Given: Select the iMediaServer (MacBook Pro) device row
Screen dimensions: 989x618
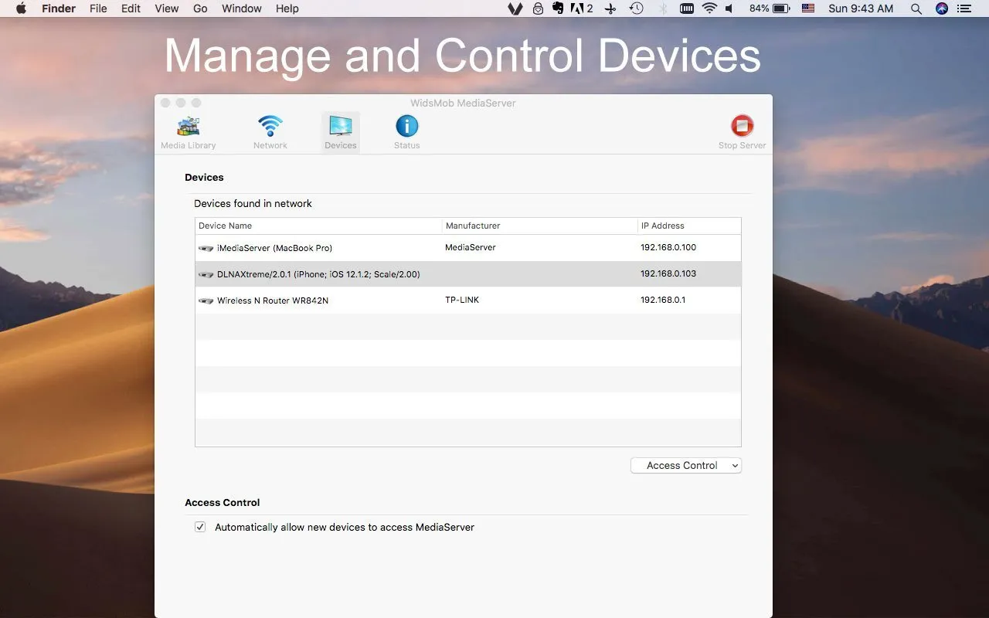Looking at the screenshot, I should [274, 248].
